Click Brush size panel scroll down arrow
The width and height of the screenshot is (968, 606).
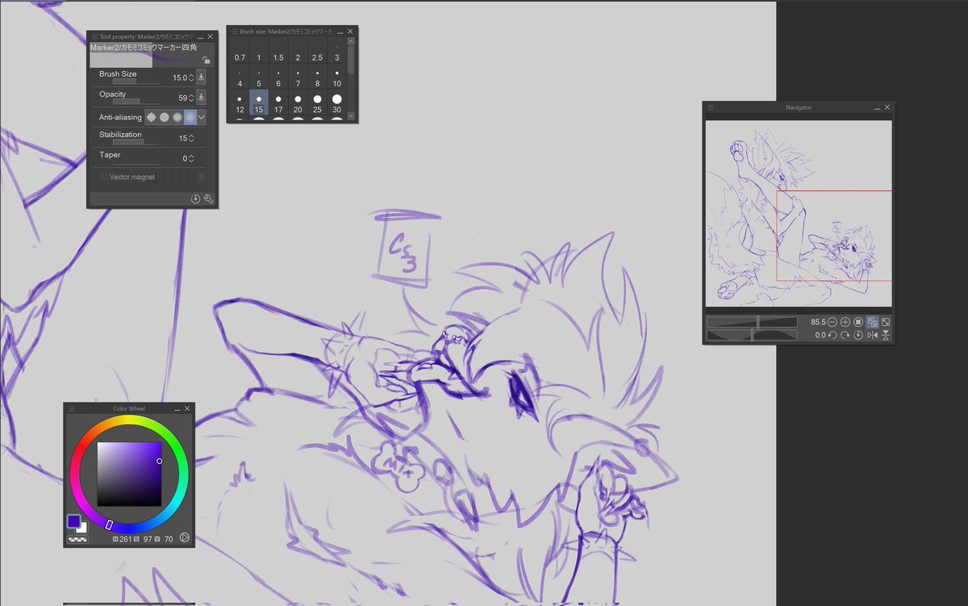351,116
